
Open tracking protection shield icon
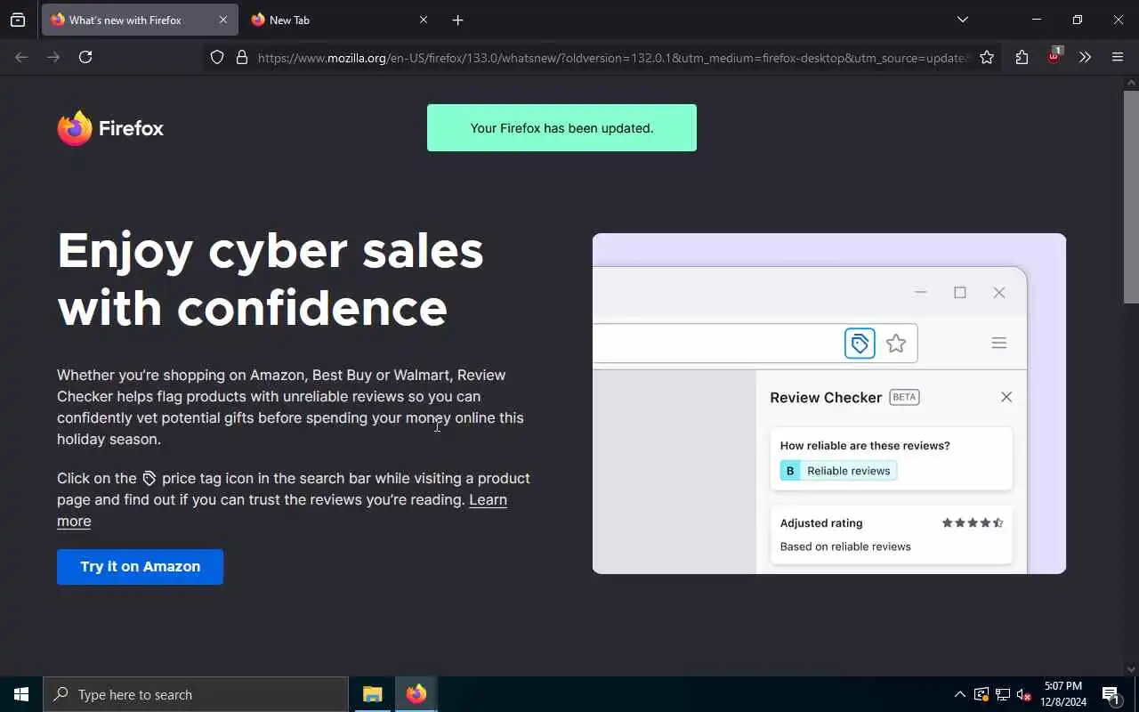[217, 58]
